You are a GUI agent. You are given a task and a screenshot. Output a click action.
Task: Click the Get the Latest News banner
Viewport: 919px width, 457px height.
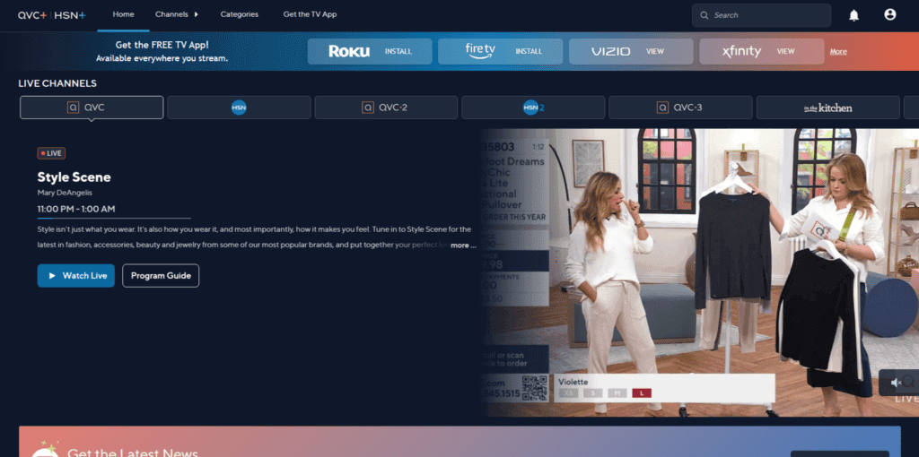pos(459,442)
